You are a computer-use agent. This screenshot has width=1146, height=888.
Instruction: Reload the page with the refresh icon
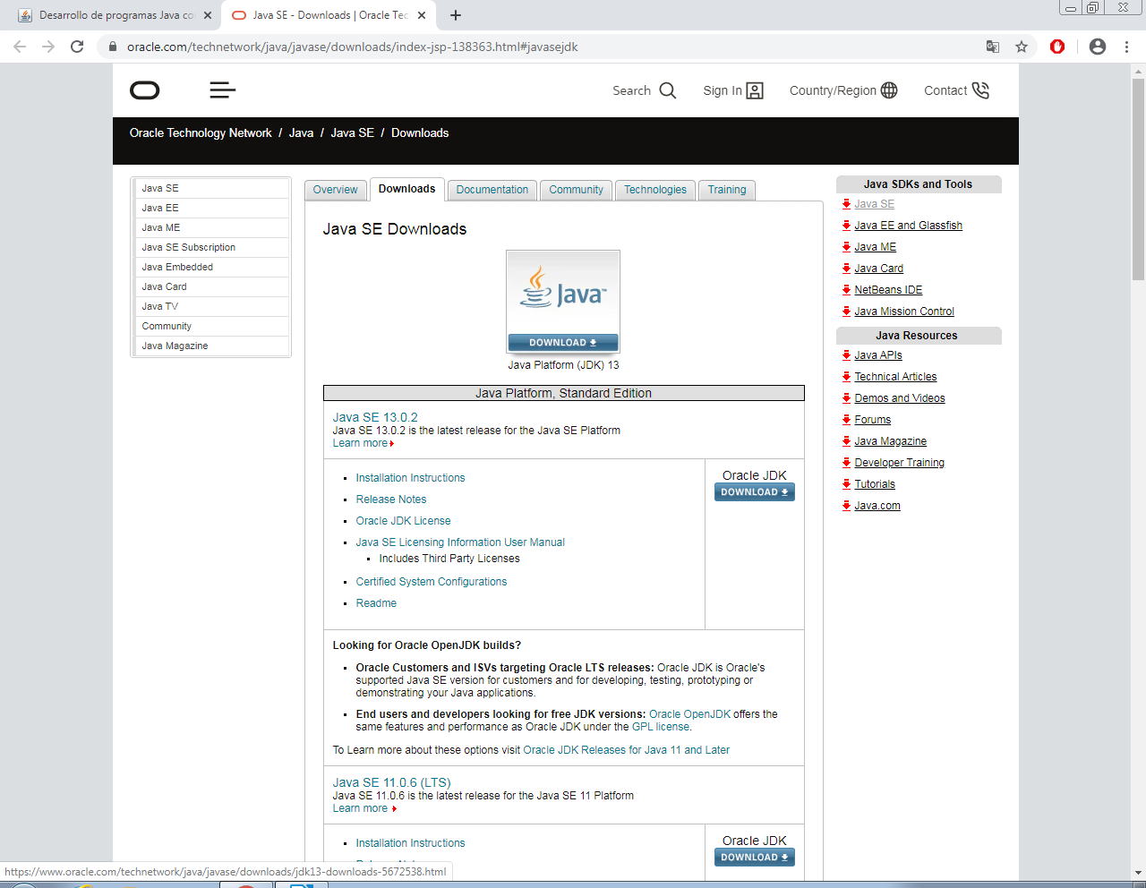[77, 47]
